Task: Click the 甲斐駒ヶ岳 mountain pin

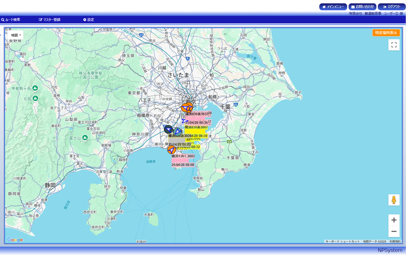Action: pos(35,88)
